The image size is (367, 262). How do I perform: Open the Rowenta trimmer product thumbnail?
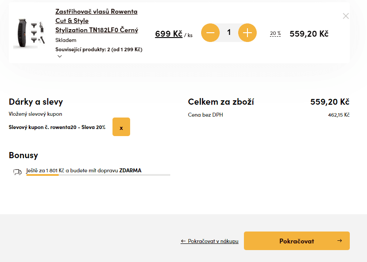tap(29, 33)
